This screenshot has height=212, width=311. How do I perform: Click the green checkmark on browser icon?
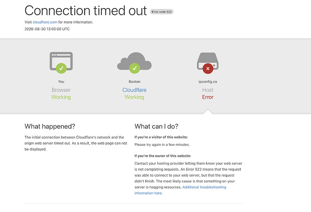click(61, 68)
